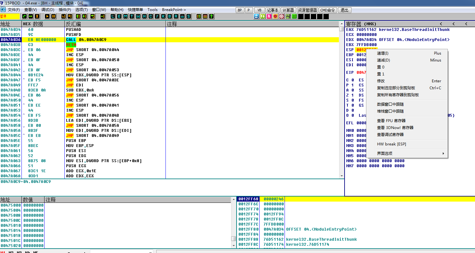Image resolution: width=475 pixels, height=253 pixels.
Task: Click the CMD命令 button
Action: [328, 10]
